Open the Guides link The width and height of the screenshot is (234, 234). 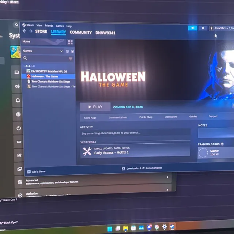(193, 116)
